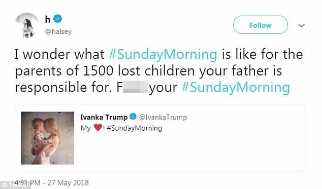The width and height of the screenshot is (322, 189).
Task: Click Ivanka Trump's blue verified badge
Action: click(x=133, y=117)
